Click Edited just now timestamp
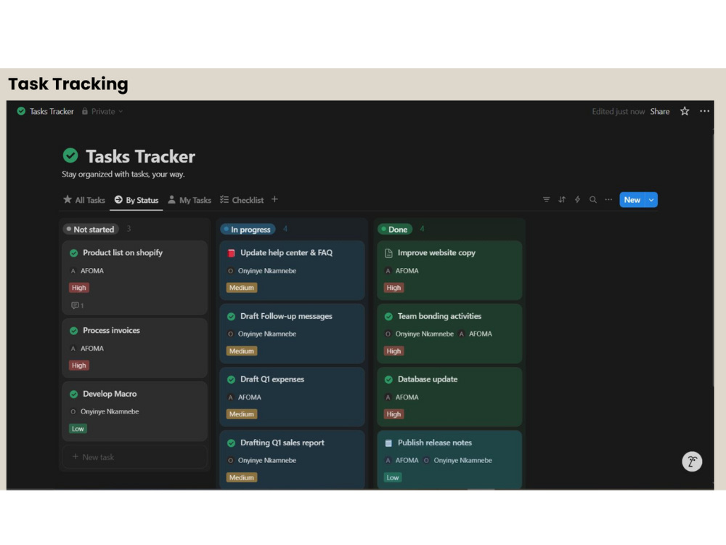This screenshot has width=726, height=545. [x=618, y=111]
